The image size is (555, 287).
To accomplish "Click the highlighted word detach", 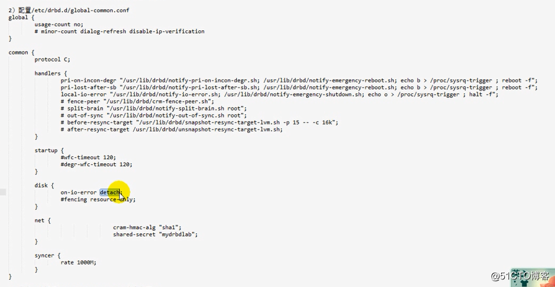I will pyautogui.click(x=109, y=192).
